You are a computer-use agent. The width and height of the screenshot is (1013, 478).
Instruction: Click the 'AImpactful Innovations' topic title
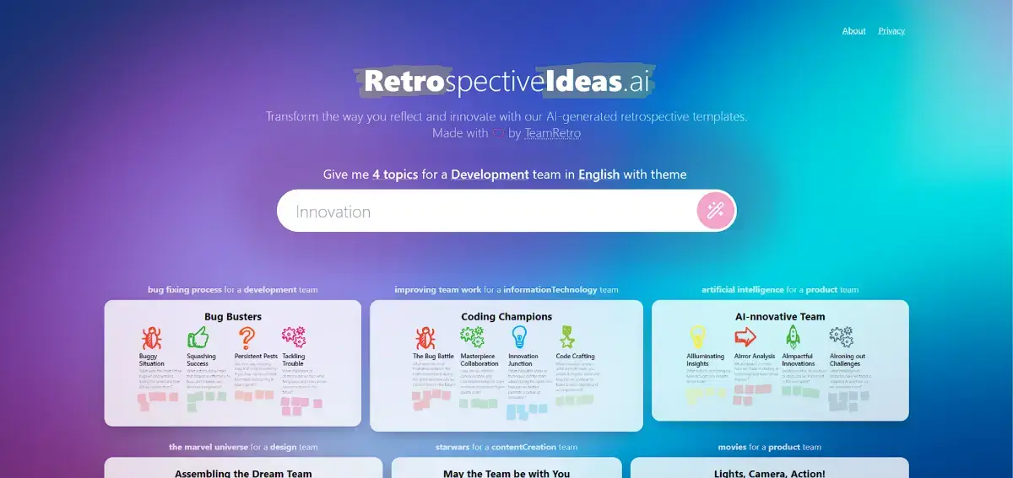(799, 360)
